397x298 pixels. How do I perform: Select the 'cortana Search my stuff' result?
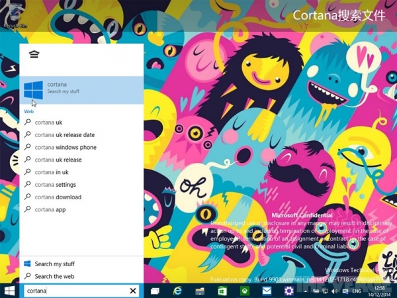click(x=81, y=90)
